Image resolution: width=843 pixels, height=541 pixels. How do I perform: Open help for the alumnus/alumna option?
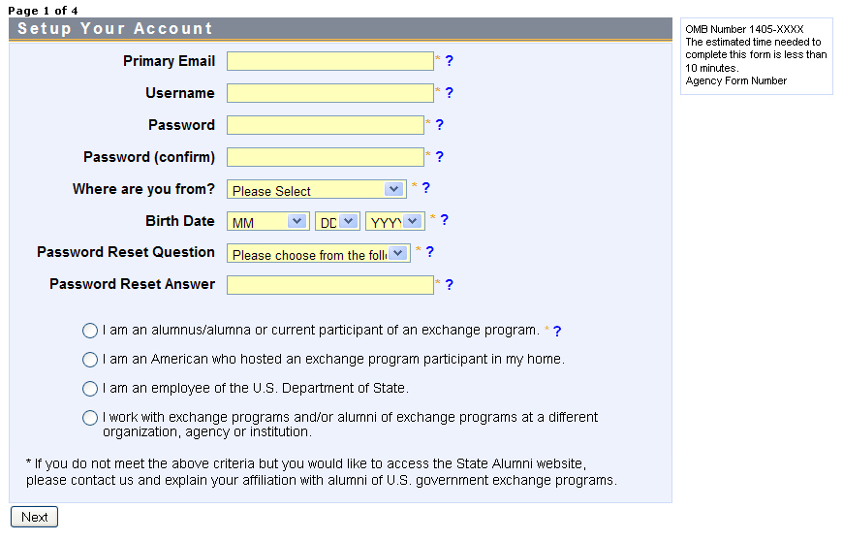click(x=557, y=332)
